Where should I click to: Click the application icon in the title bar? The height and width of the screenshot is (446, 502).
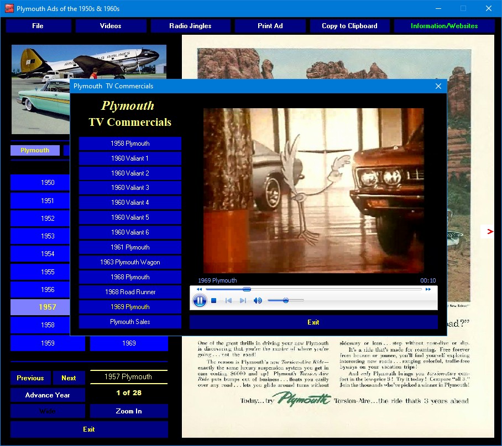tap(9, 8)
